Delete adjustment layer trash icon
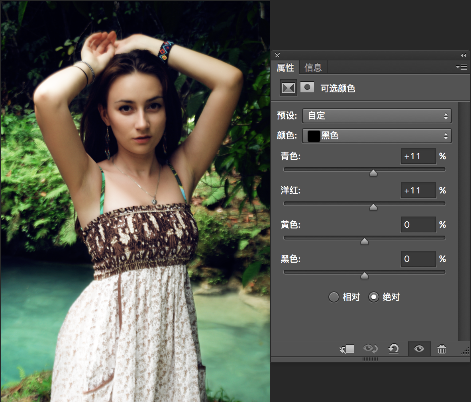This screenshot has height=402, width=471. pos(442,349)
